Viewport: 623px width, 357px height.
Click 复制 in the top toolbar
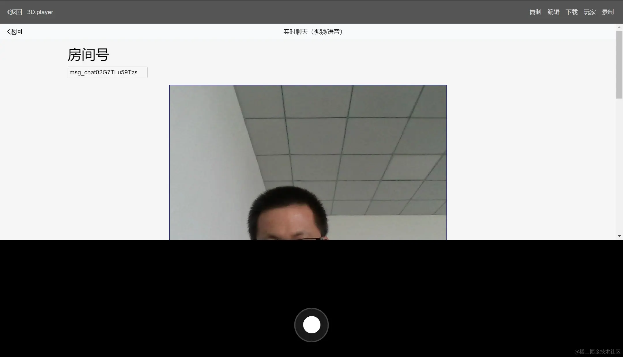point(535,12)
